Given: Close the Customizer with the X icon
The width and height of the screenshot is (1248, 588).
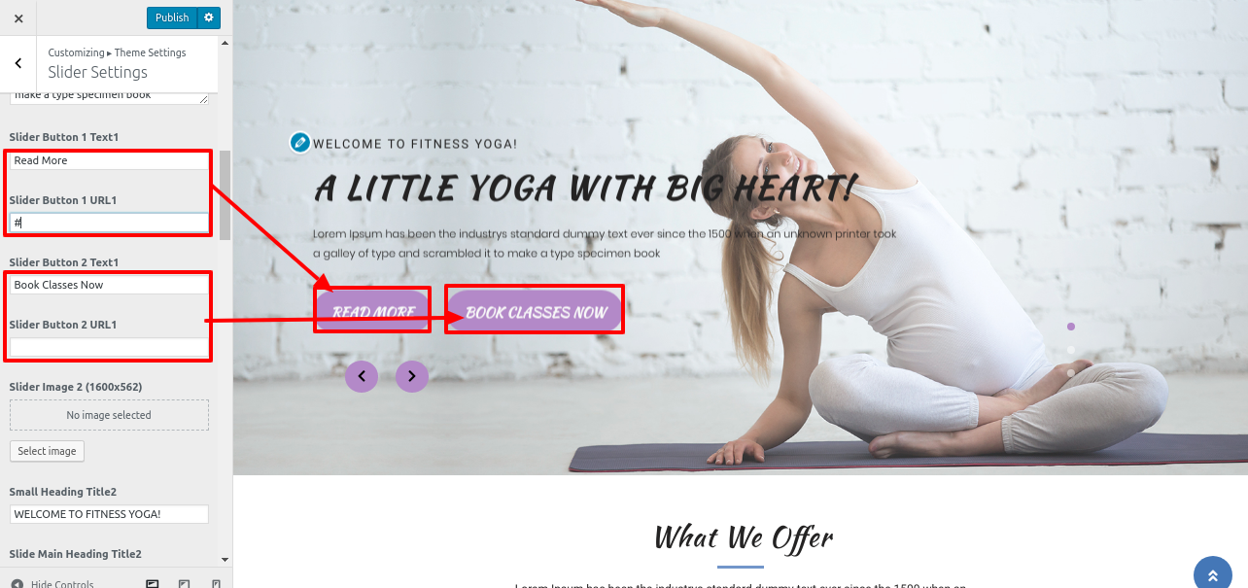Looking at the screenshot, I should tap(18, 17).
